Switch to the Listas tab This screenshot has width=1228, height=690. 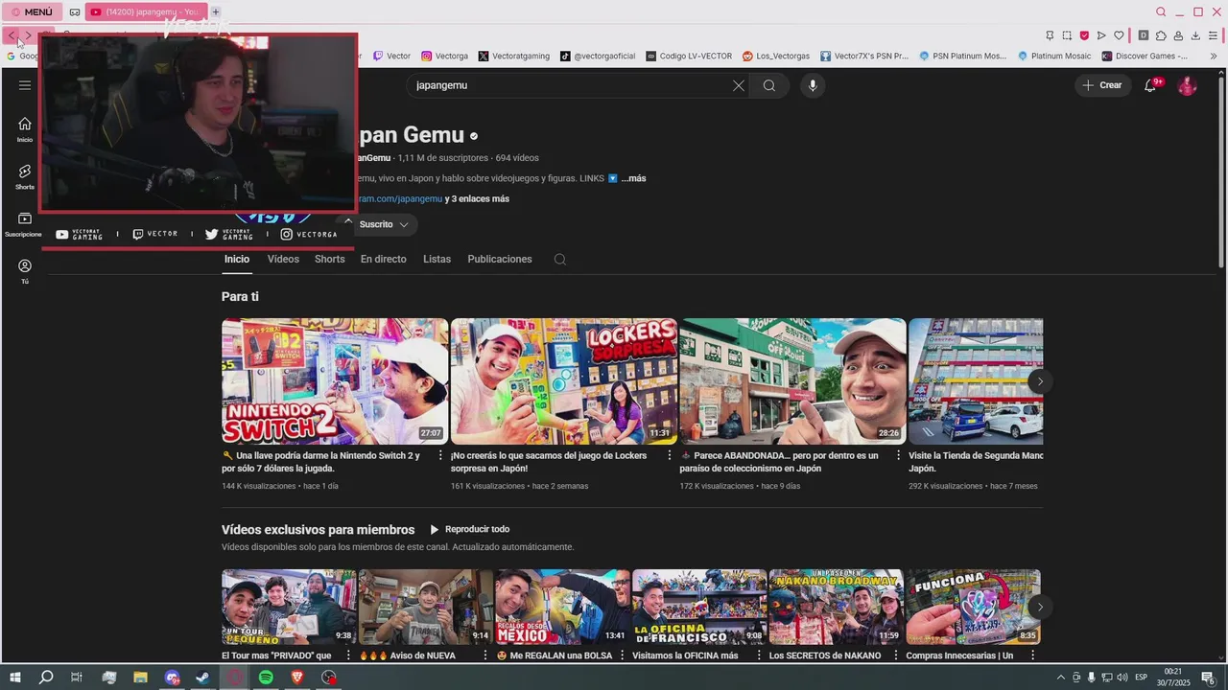point(437,259)
